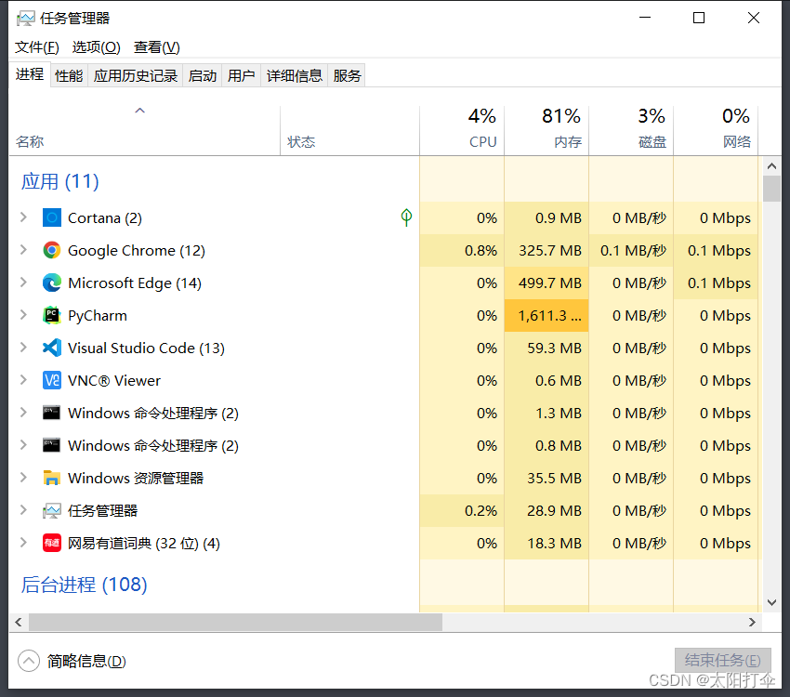The width and height of the screenshot is (790, 697).
Task: Click the 网易有道词典 red icon
Action: 52,543
